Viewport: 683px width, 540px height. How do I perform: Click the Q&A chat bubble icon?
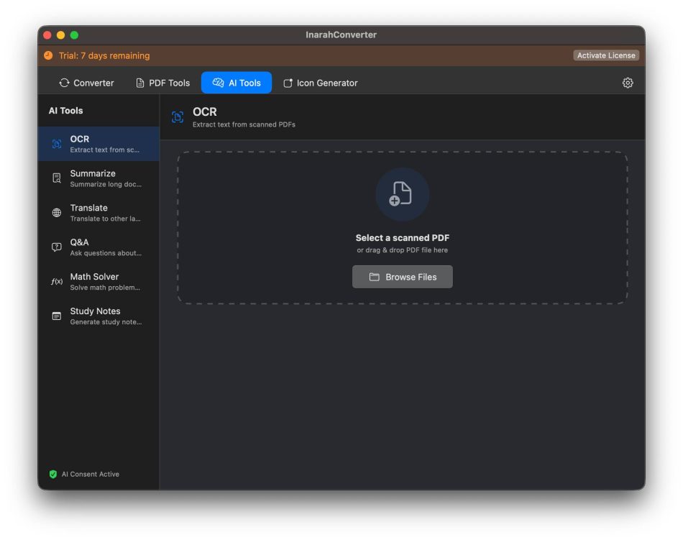[x=57, y=247]
